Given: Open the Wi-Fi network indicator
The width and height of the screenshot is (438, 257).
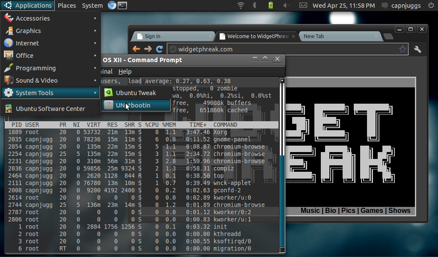Looking at the screenshot, I should [241, 5].
